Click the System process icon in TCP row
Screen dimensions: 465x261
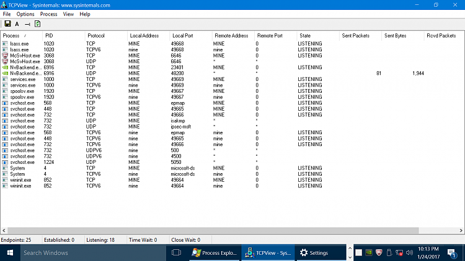pyautogui.click(x=5, y=168)
